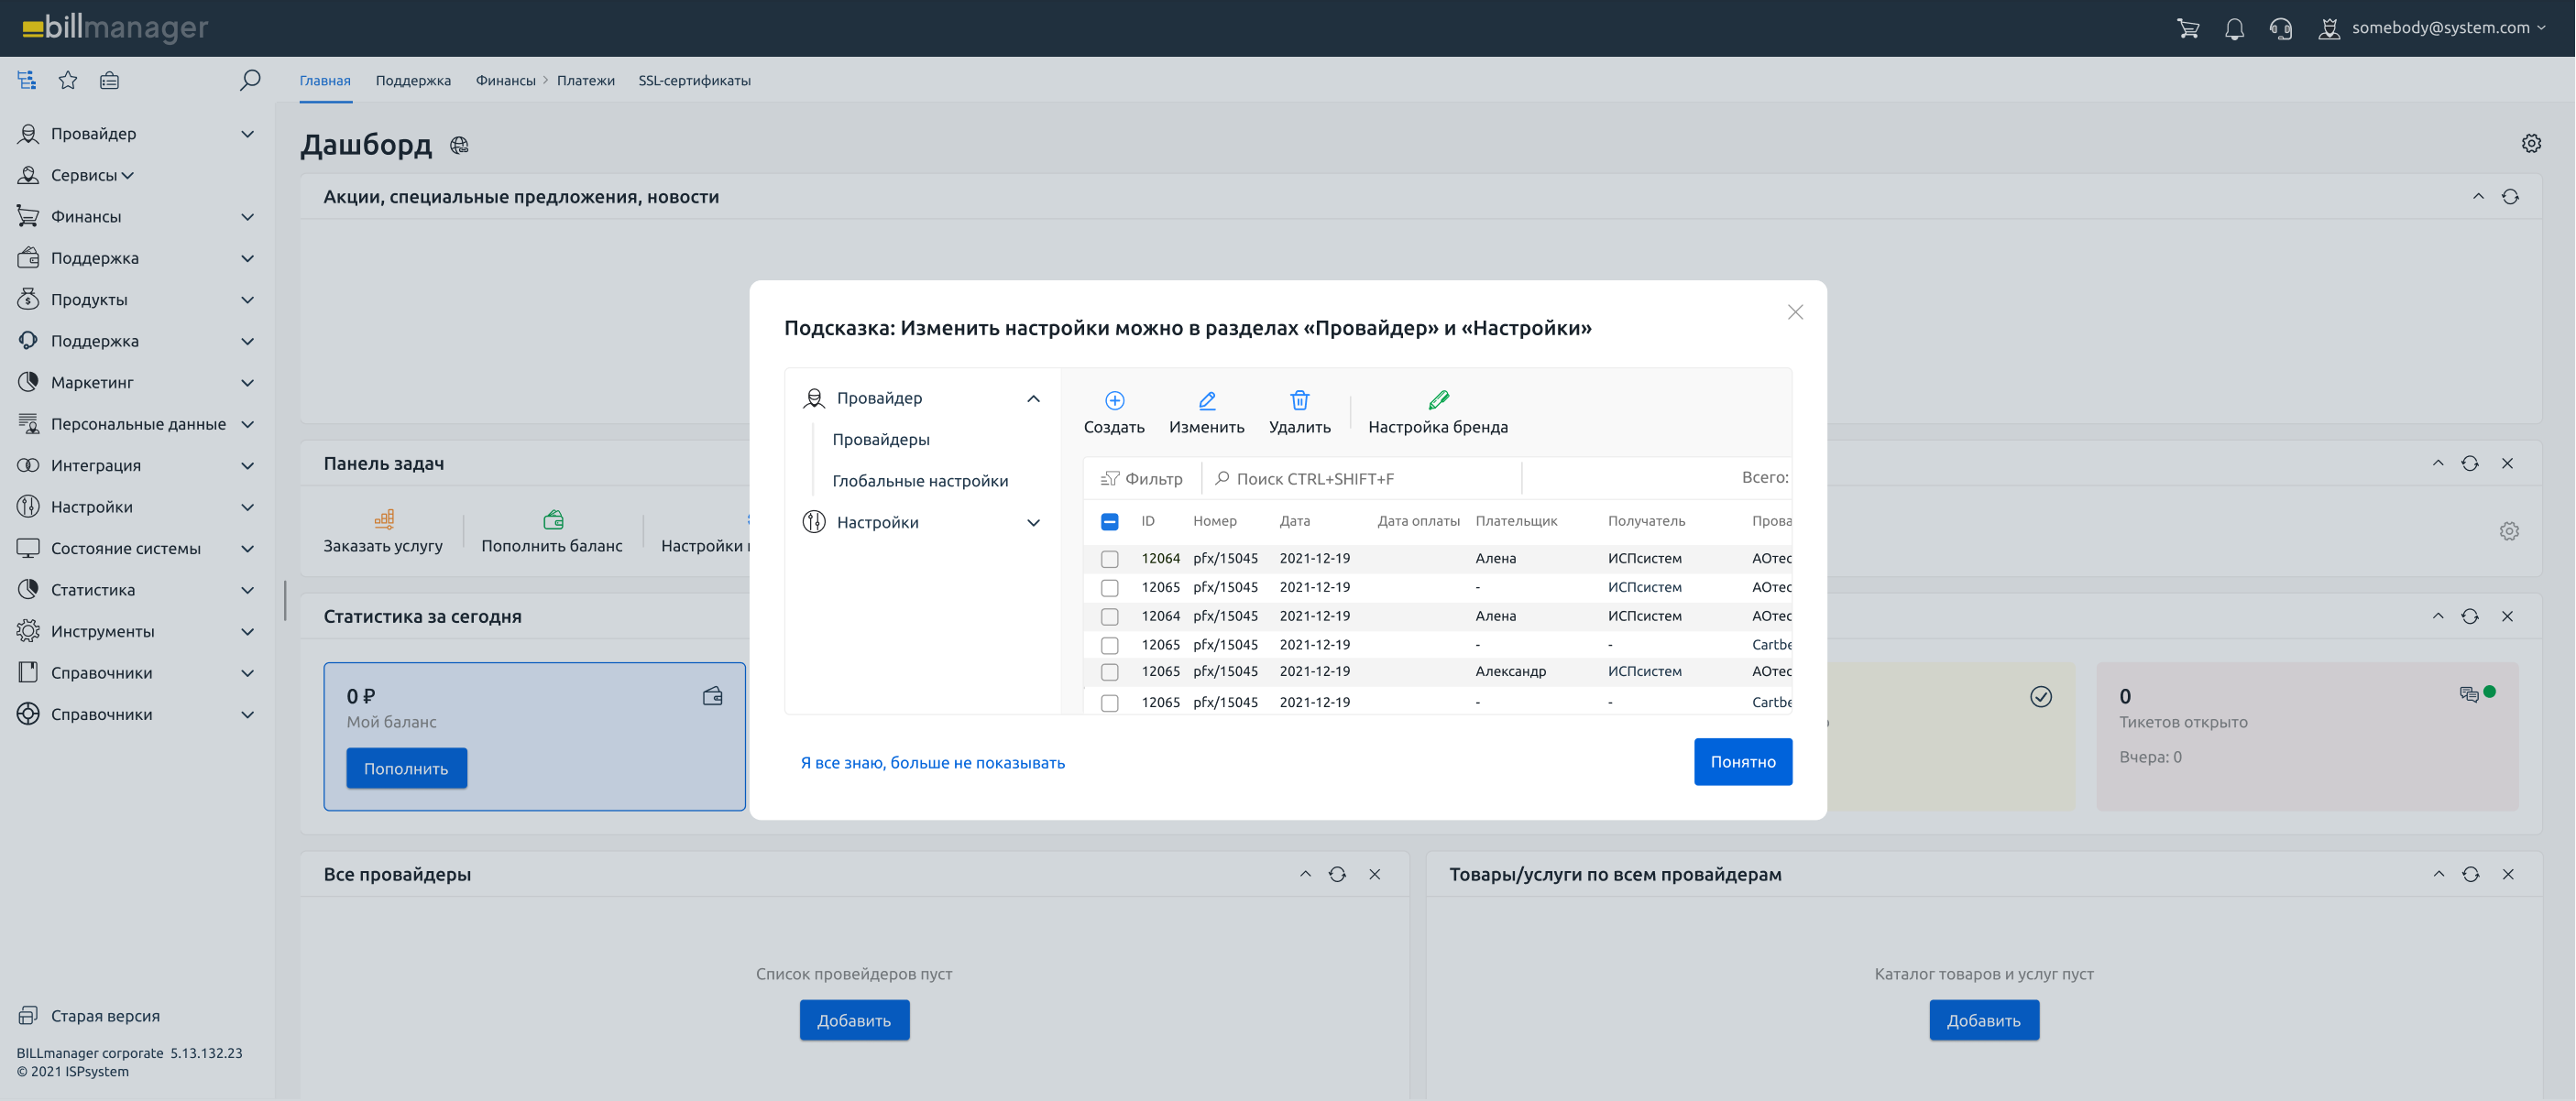Show favorites star icon in sidebar
The width and height of the screenshot is (2576, 1101).
point(68,80)
